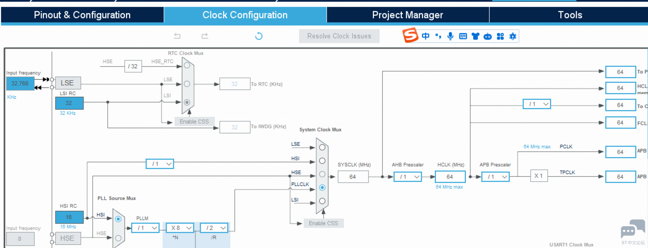Select PLLCLK in System Clock Mux
The height and width of the screenshot is (248, 648).
pos(322,187)
